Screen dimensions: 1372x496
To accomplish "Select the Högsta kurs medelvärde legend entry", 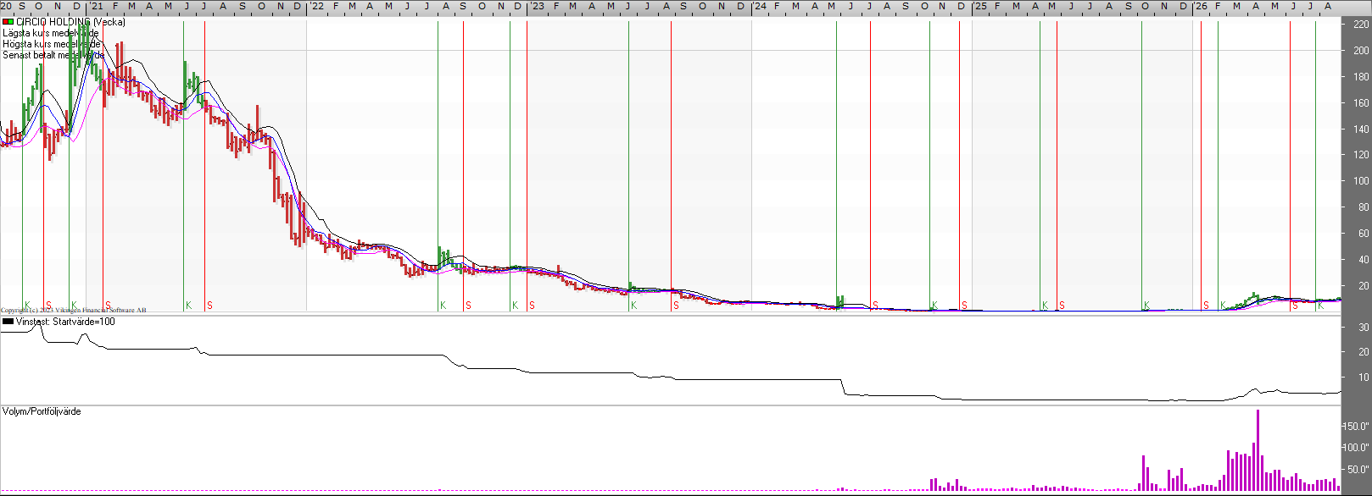I will (51, 44).
